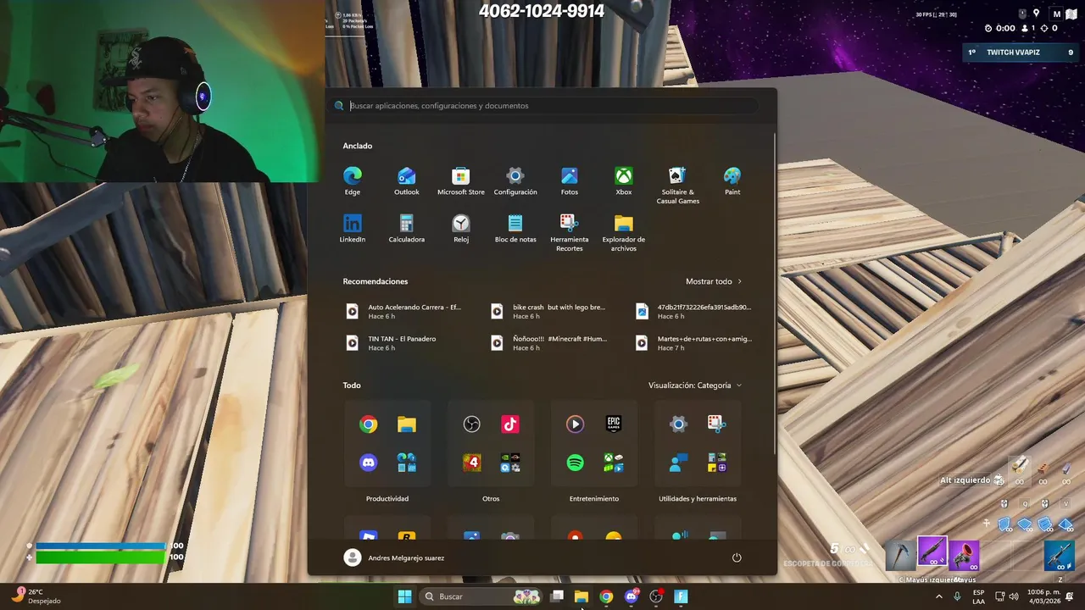Open Task View on the taskbar
This screenshot has width=1085, height=610.
(x=557, y=596)
